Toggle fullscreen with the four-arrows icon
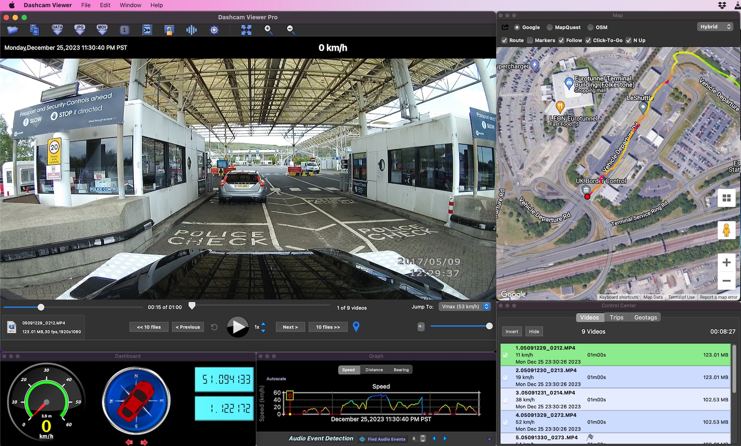 pos(246,30)
